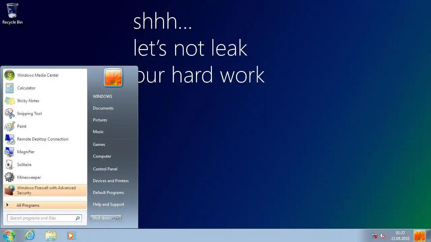The image size is (431, 242).
Task: Launch Minesweeper via its mine icon
Action: (x=9, y=177)
